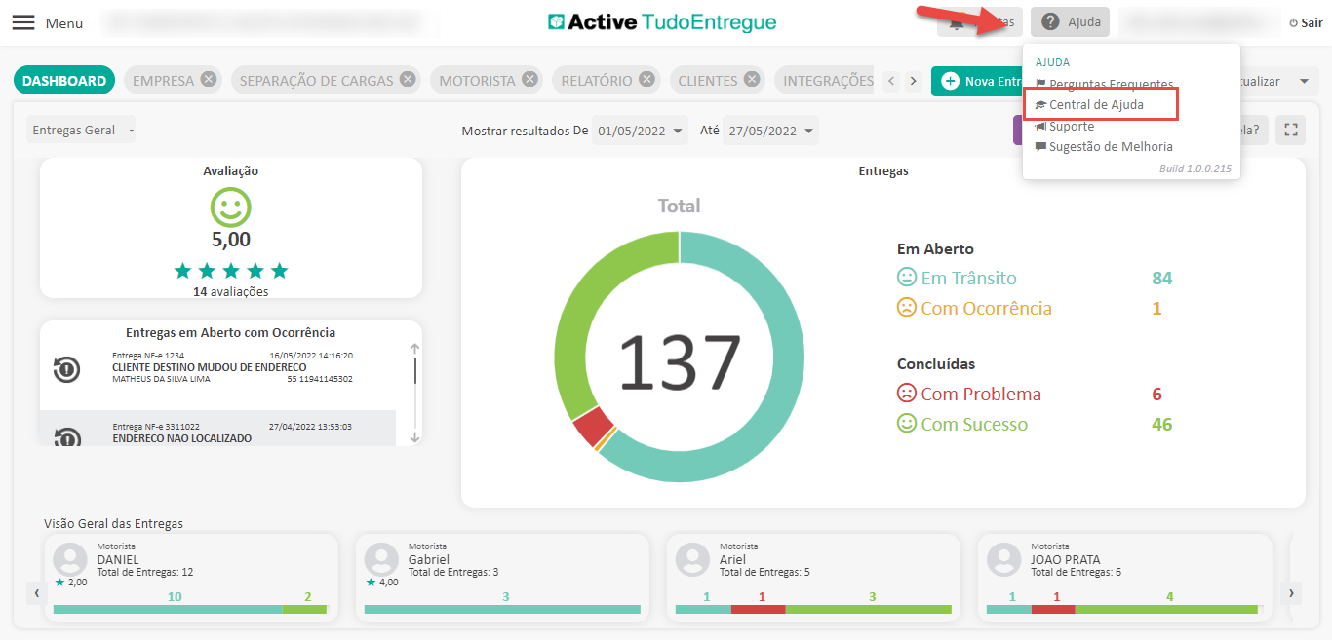Image resolution: width=1332 pixels, height=640 pixels.
Task: Click the Sair power icon
Action: (x=1294, y=22)
